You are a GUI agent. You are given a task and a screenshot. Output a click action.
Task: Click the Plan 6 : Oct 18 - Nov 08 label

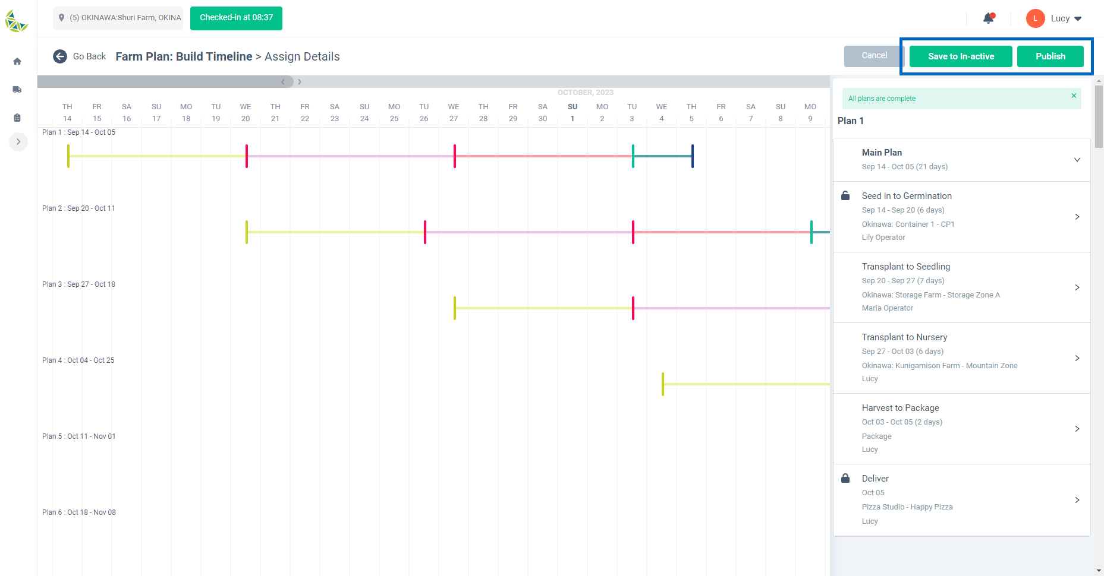coord(79,512)
